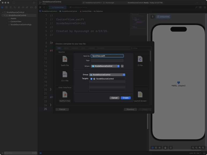The image size is (207, 155).
Task: Open the related items grid icon
Action: tap(40, 7)
